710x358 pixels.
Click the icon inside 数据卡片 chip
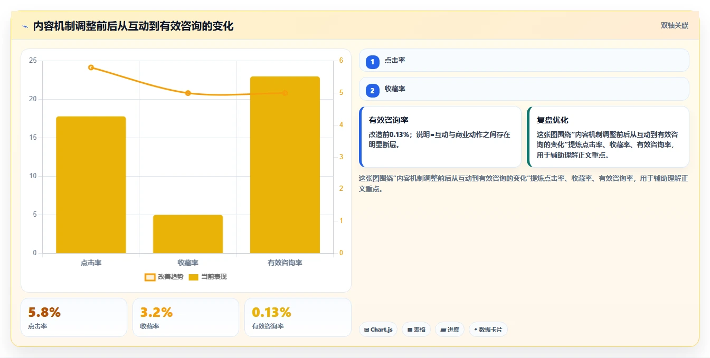click(x=476, y=330)
